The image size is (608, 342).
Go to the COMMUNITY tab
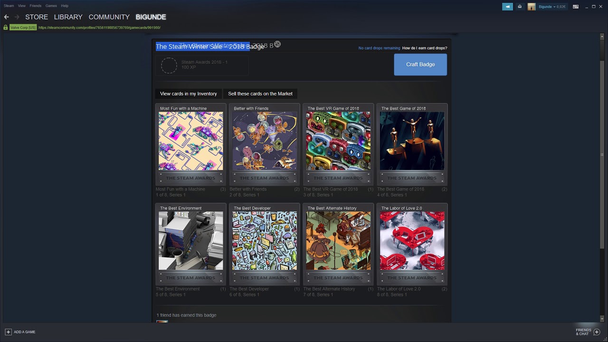(x=109, y=17)
